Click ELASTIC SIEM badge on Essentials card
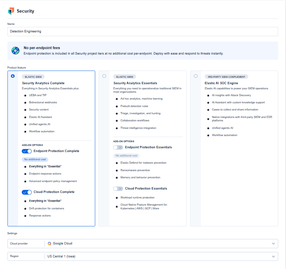Image resolution: width=286 pixels, height=269 pixels. (124, 77)
